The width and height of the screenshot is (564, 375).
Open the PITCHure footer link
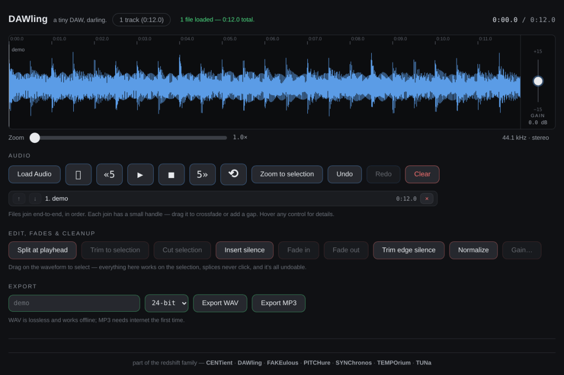(317, 363)
